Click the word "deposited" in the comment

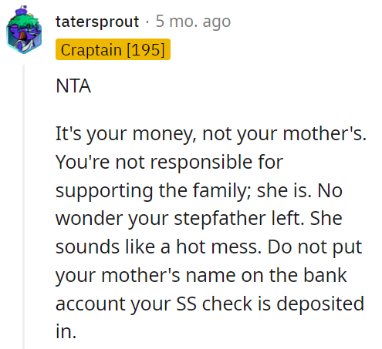tap(320, 304)
